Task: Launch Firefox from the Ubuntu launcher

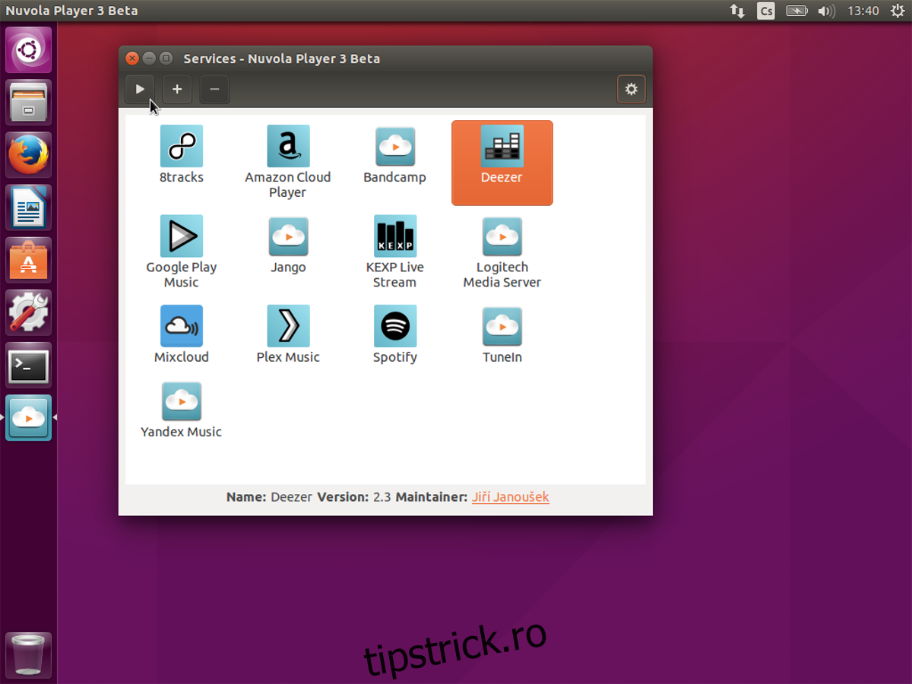Action: tap(29, 155)
